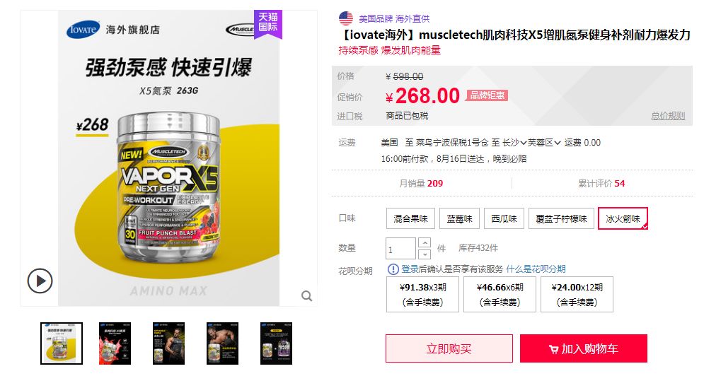Viewport: 704px width, 388px height.
Task: Expand the 芙蓉区 district dropdown
Action: [544, 143]
